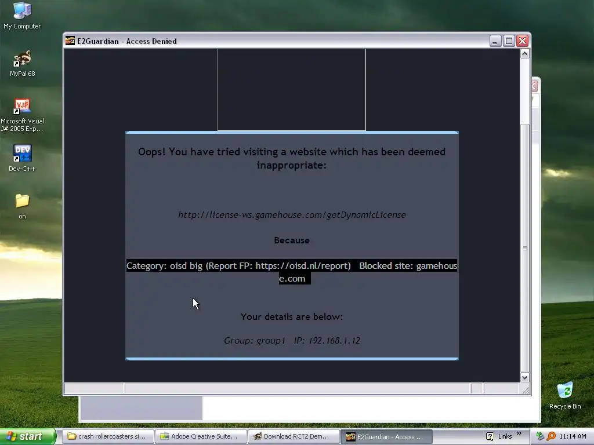Click the Category: oisd big text line

292,272
